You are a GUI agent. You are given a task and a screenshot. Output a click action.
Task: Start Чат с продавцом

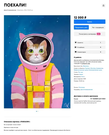click(x=98, y=28)
